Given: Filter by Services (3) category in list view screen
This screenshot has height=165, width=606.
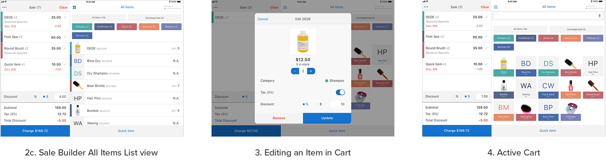Looking at the screenshot, I should 82,36.
